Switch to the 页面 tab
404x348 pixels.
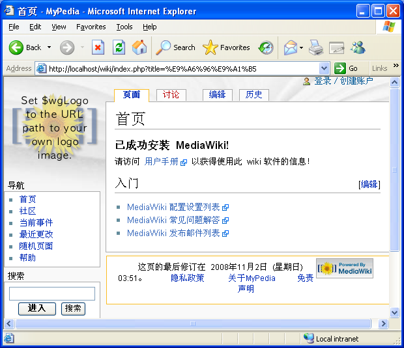coord(132,95)
